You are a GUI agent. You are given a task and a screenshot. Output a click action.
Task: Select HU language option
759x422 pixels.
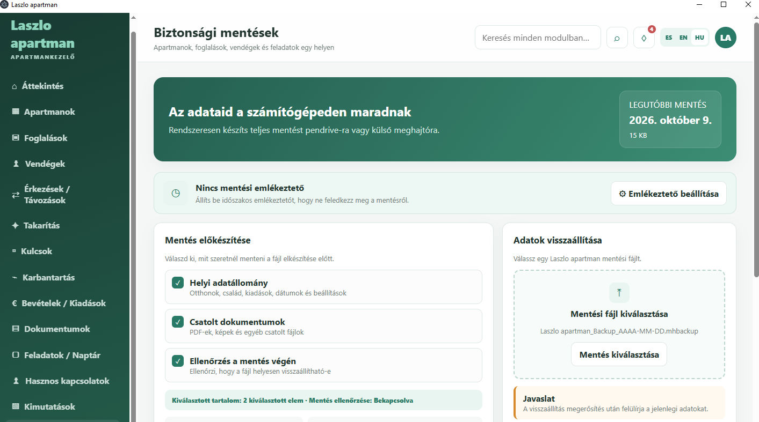[x=699, y=38]
